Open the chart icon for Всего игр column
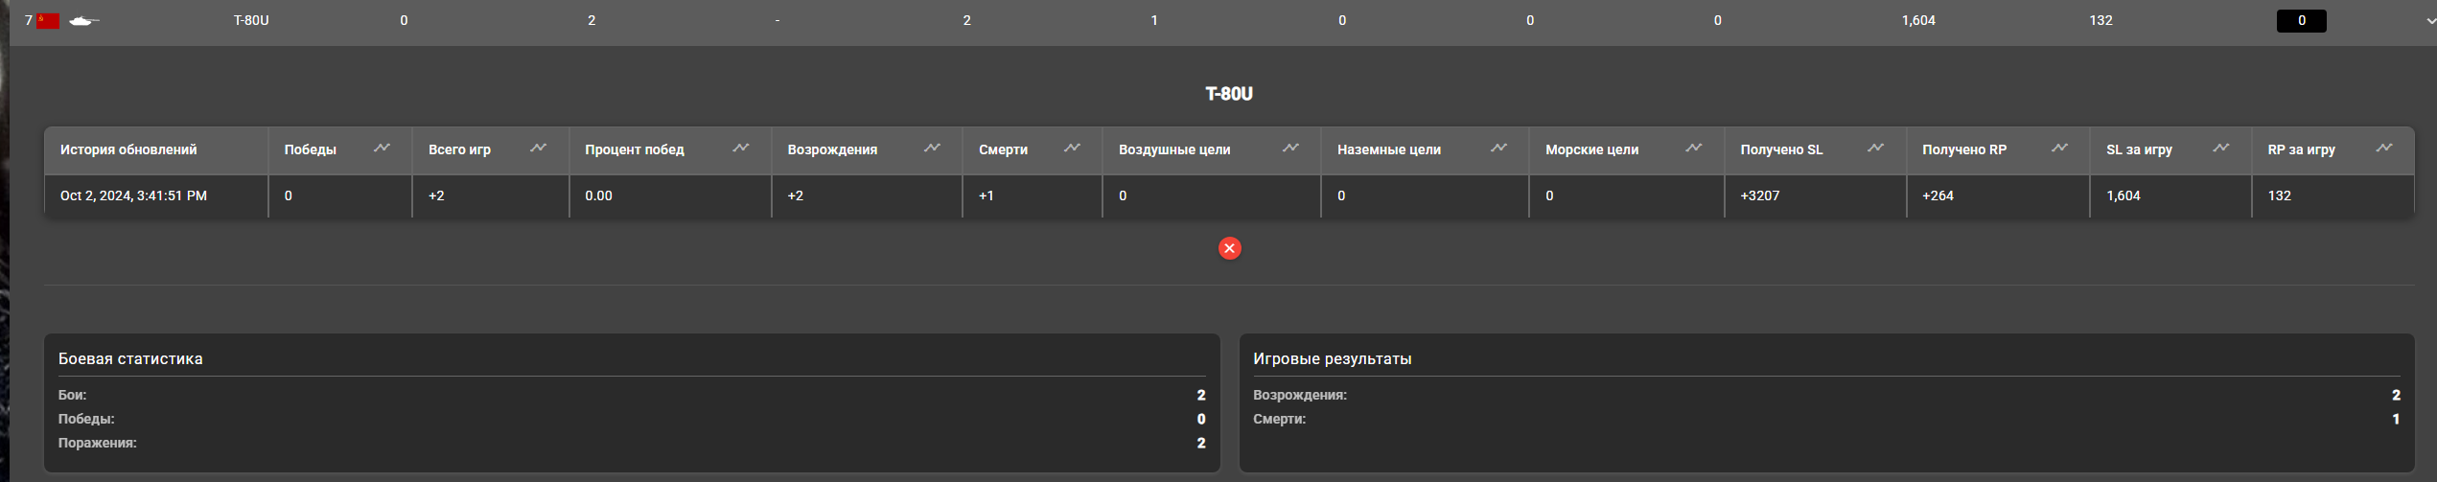Screen dimensions: 2437x482 [x=538, y=148]
